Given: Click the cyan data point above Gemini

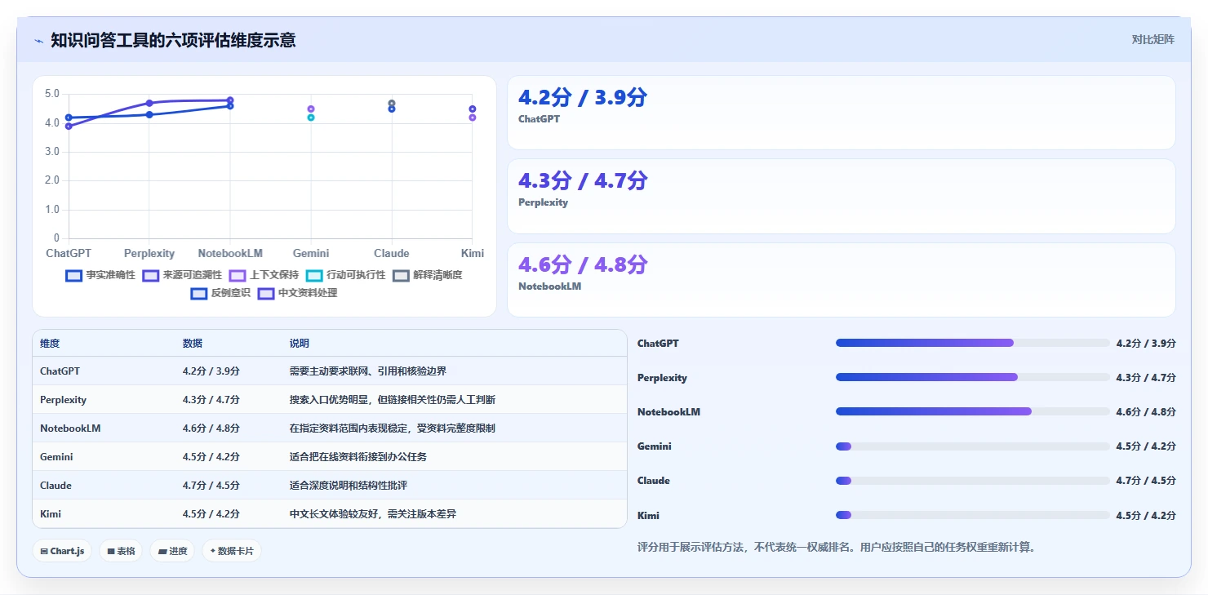Looking at the screenshot, I should pos(311,118).
